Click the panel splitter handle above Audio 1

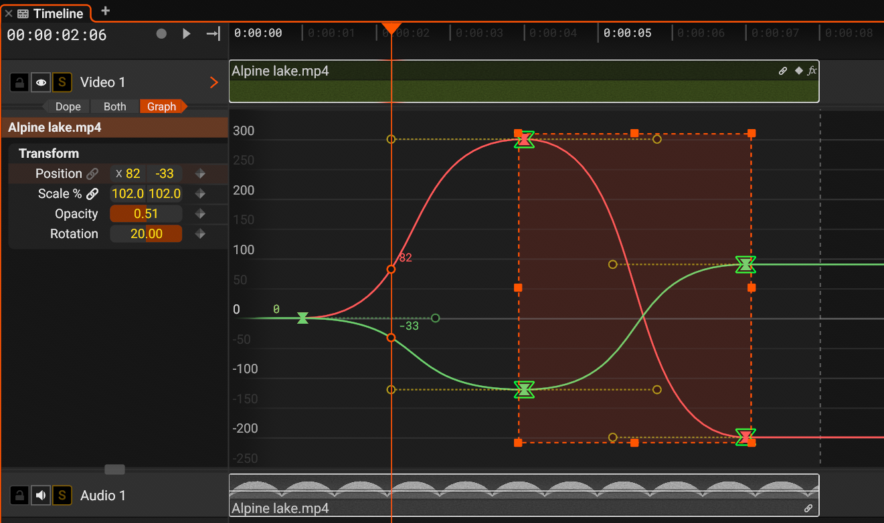tap(114, 469)
